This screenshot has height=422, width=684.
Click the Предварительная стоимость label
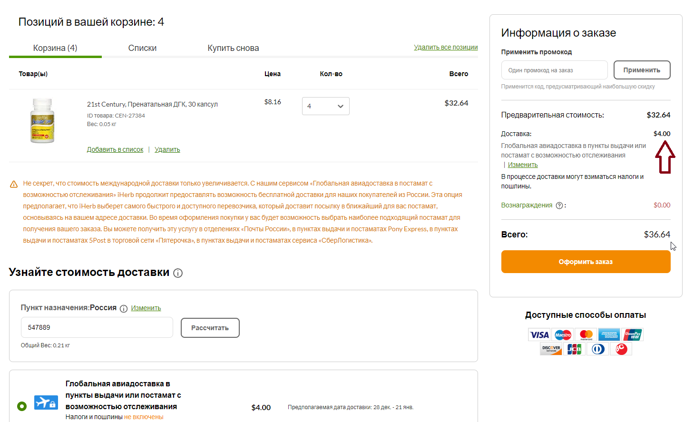552,115
